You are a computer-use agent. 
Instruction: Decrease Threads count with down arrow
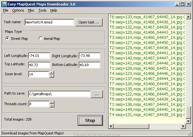coord(52,106)
